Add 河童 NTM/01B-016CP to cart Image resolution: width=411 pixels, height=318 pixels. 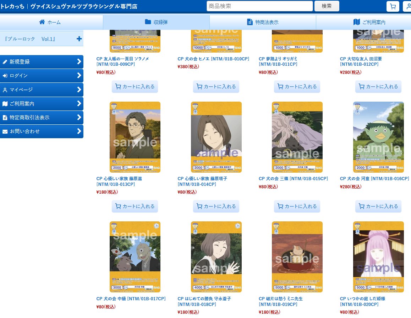coord(378,206)
